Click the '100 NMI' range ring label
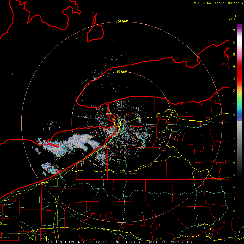The height and width of the screenshot is (244, 244). [x=122, y=21]
